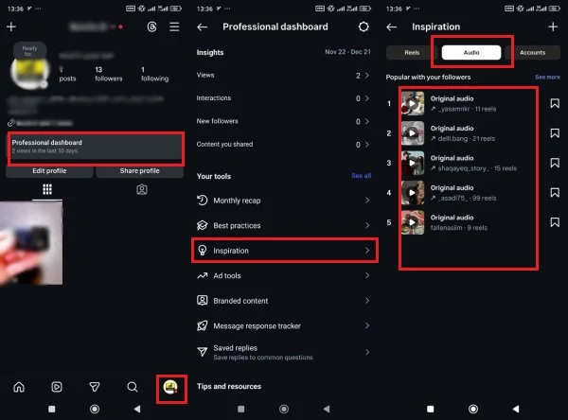The height and width of the screenshot is (420, 568).
Task: Open Inspiration lightbulb icon
Action: pos(203,250)
